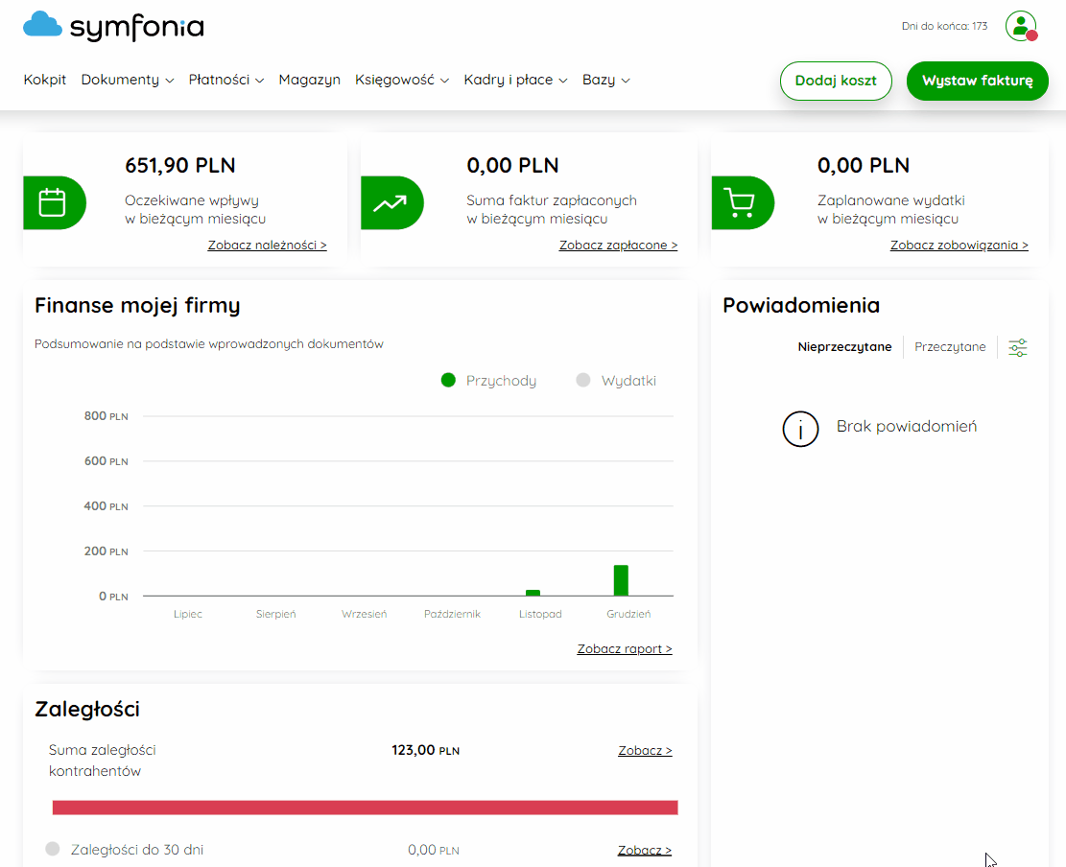Screen dimensions: 1066x867
Task: Toggle the Przychody series in the chart legend
Action: (x=488, y=381)
